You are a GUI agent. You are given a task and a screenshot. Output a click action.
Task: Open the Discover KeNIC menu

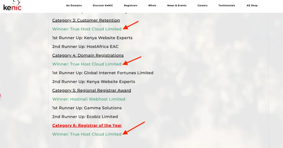(103, 6)
